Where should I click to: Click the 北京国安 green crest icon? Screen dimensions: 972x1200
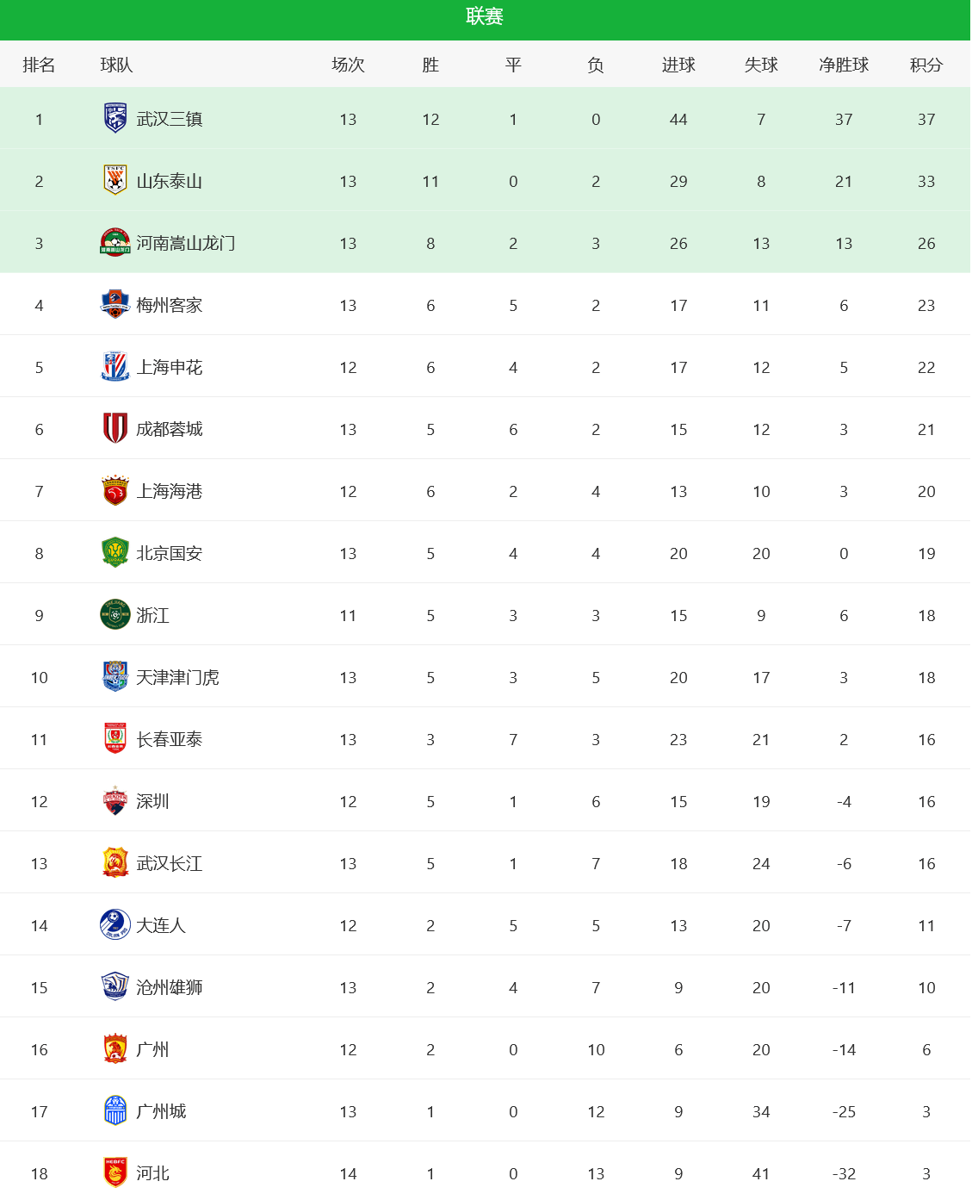click(x=115, y=552)
